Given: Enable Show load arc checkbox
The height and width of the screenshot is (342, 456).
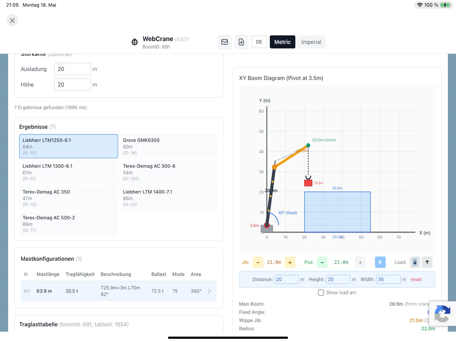Looking at the screenshot, I should tap(321, 292).
